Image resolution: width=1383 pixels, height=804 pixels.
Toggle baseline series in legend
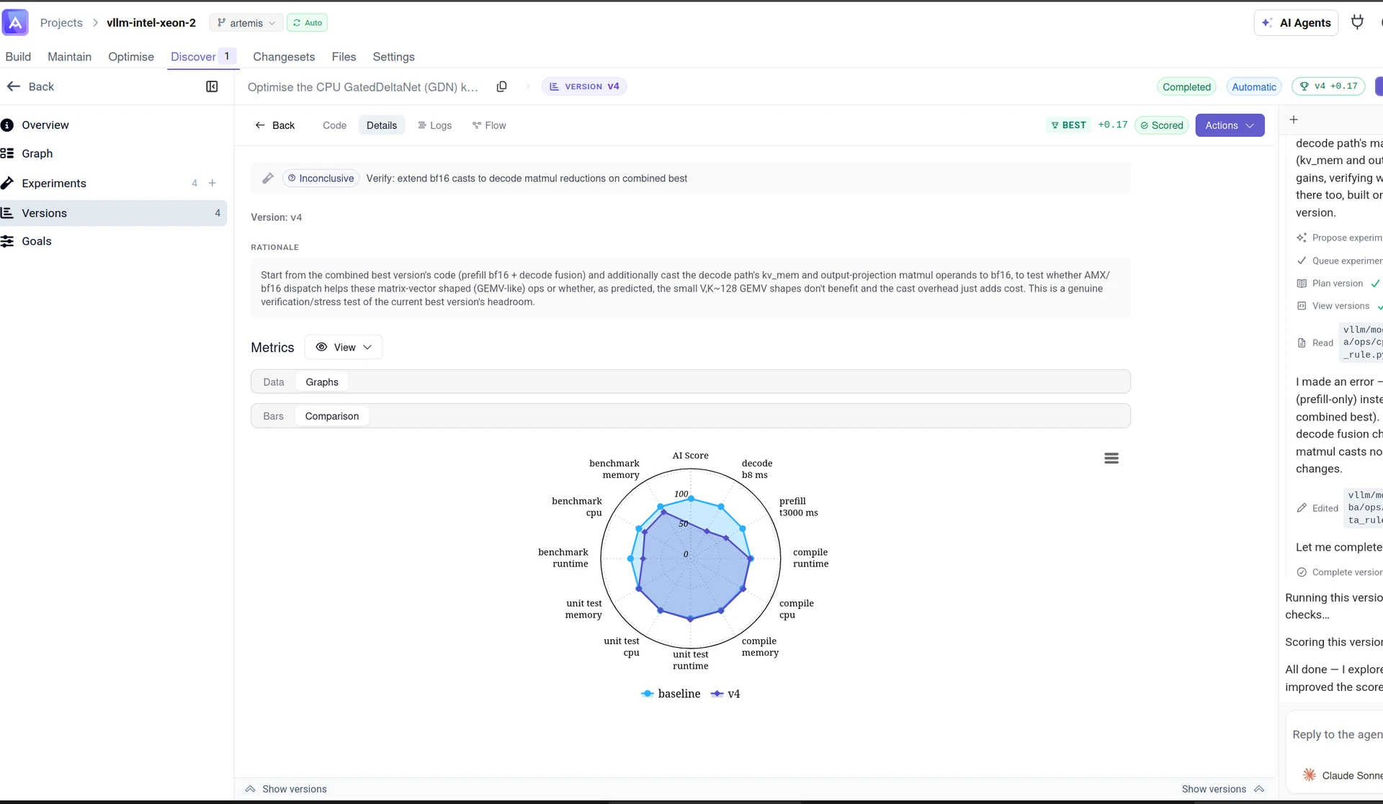(x=671, y=694)
